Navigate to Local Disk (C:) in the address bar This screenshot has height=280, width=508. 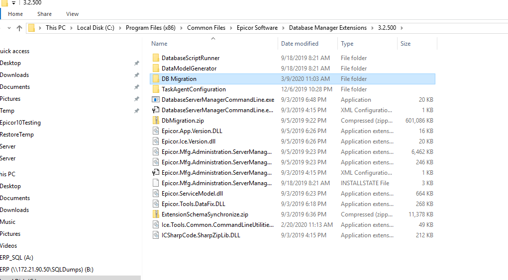click(96, 28)
